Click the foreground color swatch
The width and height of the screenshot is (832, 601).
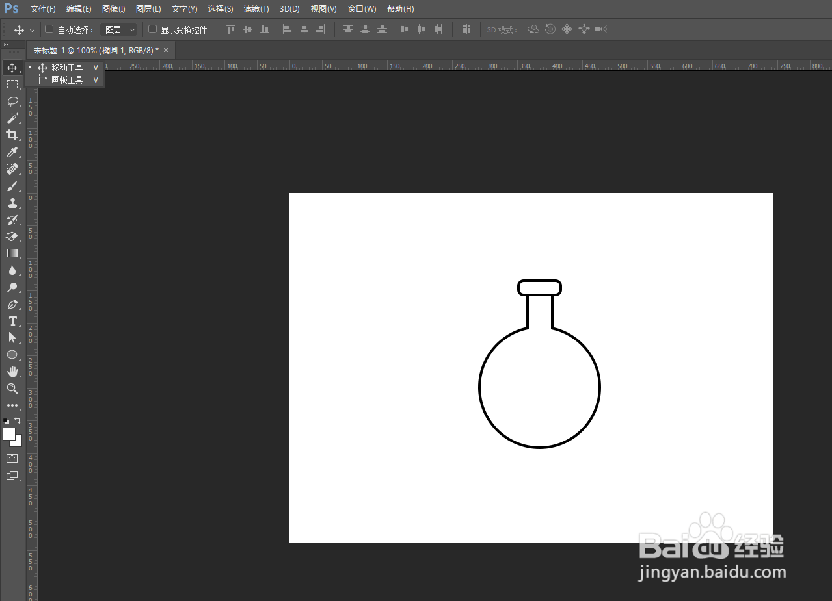[x=8, y=434]
